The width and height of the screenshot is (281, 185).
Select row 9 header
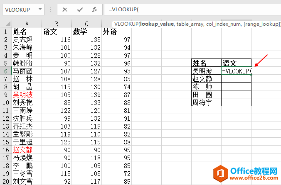(6, 95)
